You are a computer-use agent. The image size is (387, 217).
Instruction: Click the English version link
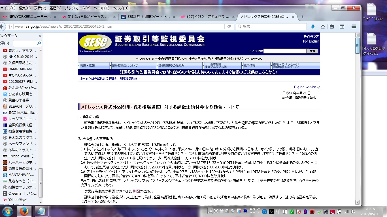point(305,87)
